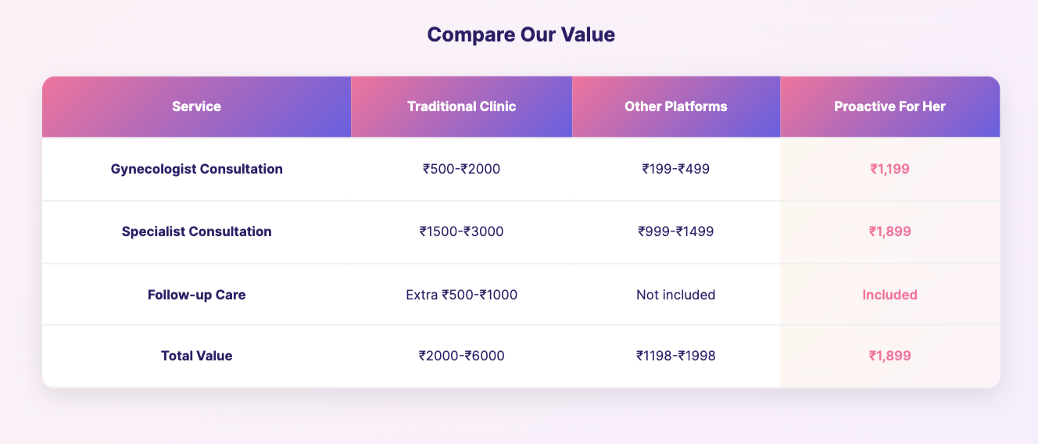1038x444 pixels.
Task: Click the ₹1,199 Proactive price
Action: point(890,169)
